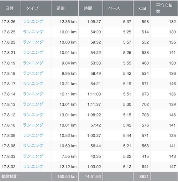
Task: Click heart rate value 143
Action: pyautogui.click(x=172, y=156)
